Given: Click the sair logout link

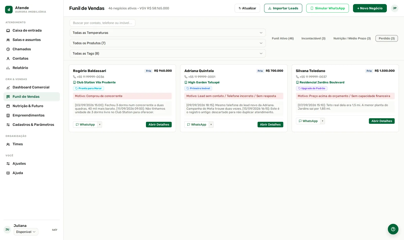Looking at the screenshot, I should [55, 230].
